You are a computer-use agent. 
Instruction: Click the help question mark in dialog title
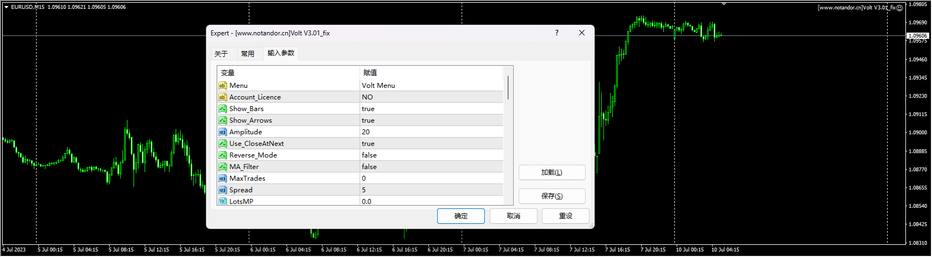[x=557, y=33]
